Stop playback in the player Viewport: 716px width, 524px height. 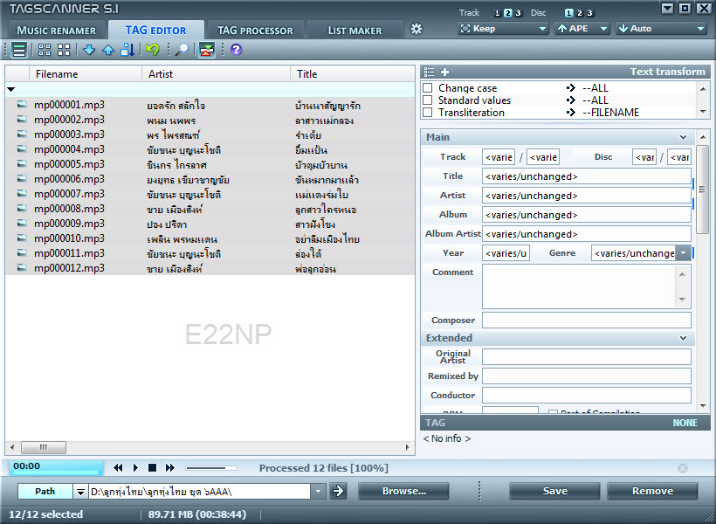[x=153, y=467]
